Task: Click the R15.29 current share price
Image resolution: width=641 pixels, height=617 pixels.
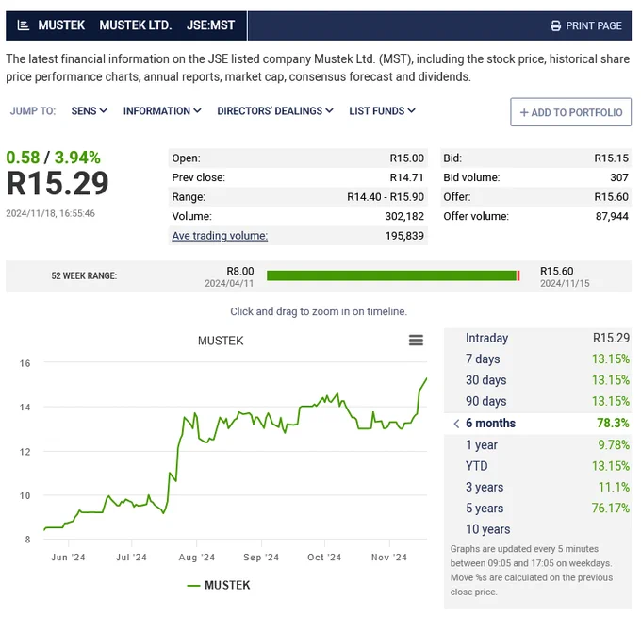Action: 58,184
